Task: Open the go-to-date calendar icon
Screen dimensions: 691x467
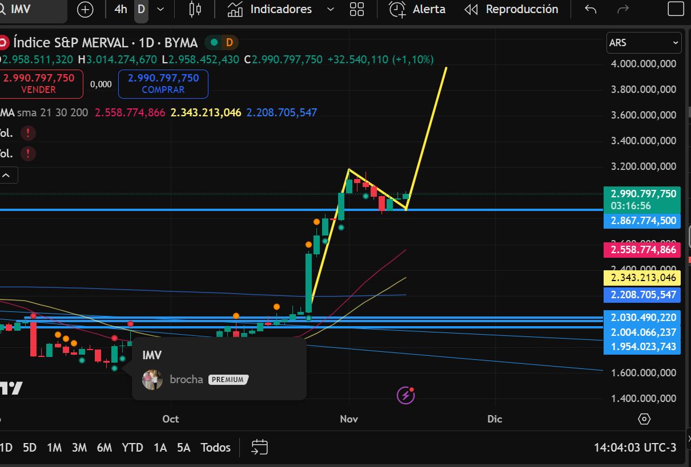Action: (259, 448)
